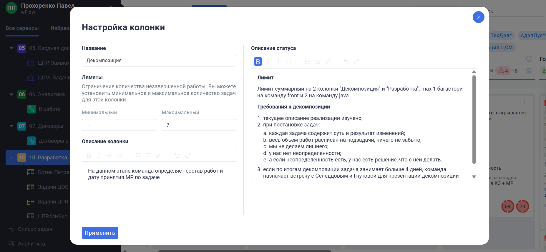Image resolution: width=546 pixels, height=252 pixels.
Task: Select Договоры в board in sidebar
Action: pyautogui.click(x=54, y=141)
